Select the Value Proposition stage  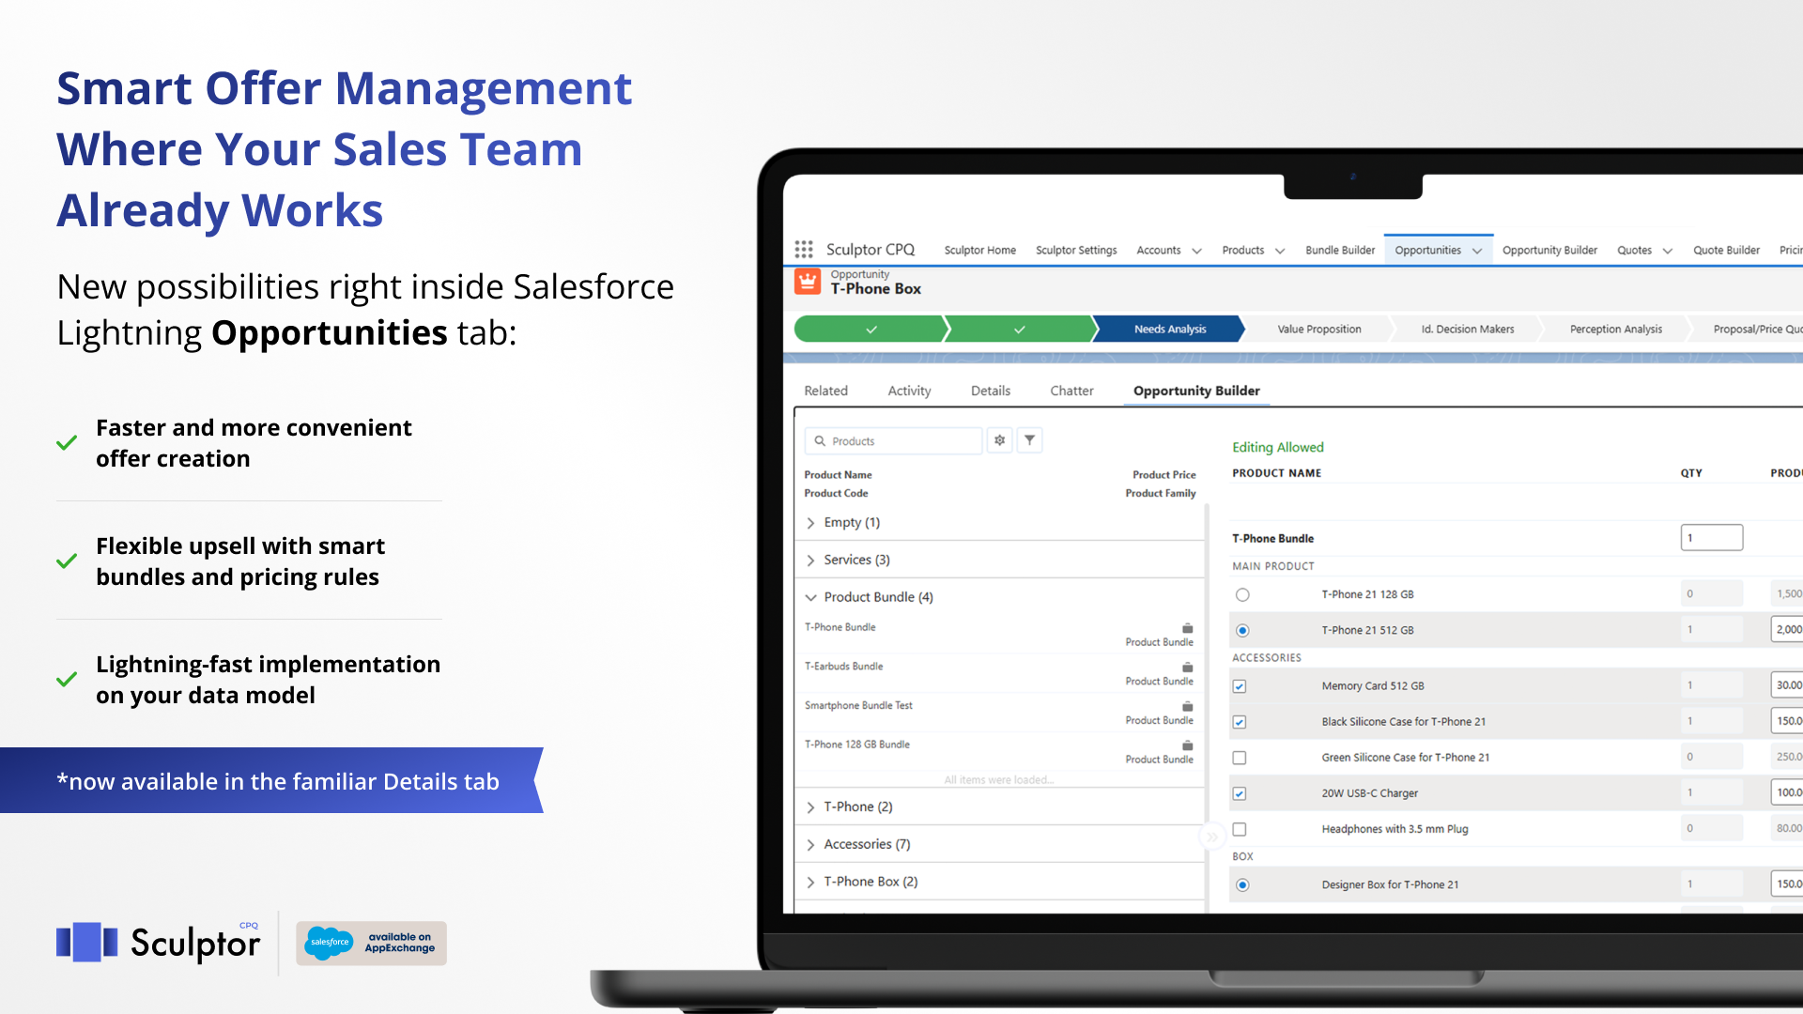tap(1318, 330)
